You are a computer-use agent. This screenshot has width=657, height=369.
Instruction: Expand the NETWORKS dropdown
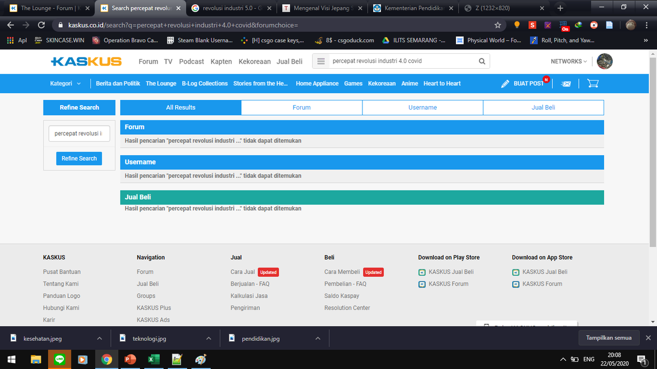(569, 61)
